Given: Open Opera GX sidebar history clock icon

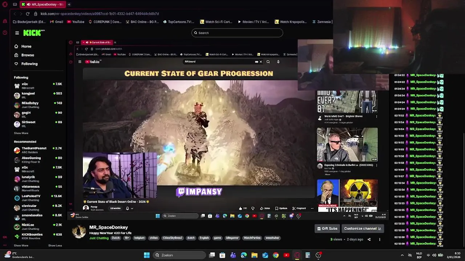Looking at the screenshot, I should tap(5, 33).
